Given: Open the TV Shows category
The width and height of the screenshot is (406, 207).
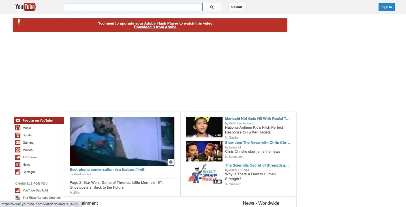Looking at the screenshot, I should pyautogui.click(x=30, y=157).
